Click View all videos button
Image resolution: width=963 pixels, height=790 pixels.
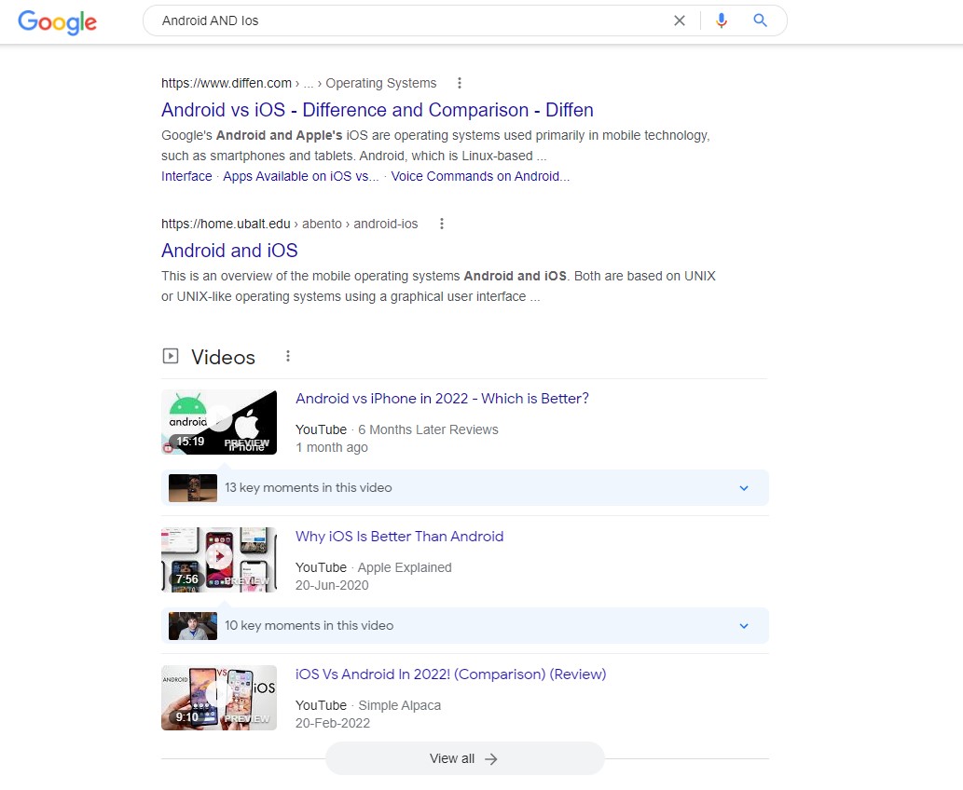(x=464, y=758)
